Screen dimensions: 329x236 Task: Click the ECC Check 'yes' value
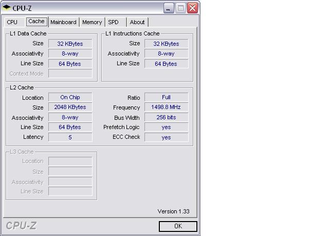tap(166, 137)
